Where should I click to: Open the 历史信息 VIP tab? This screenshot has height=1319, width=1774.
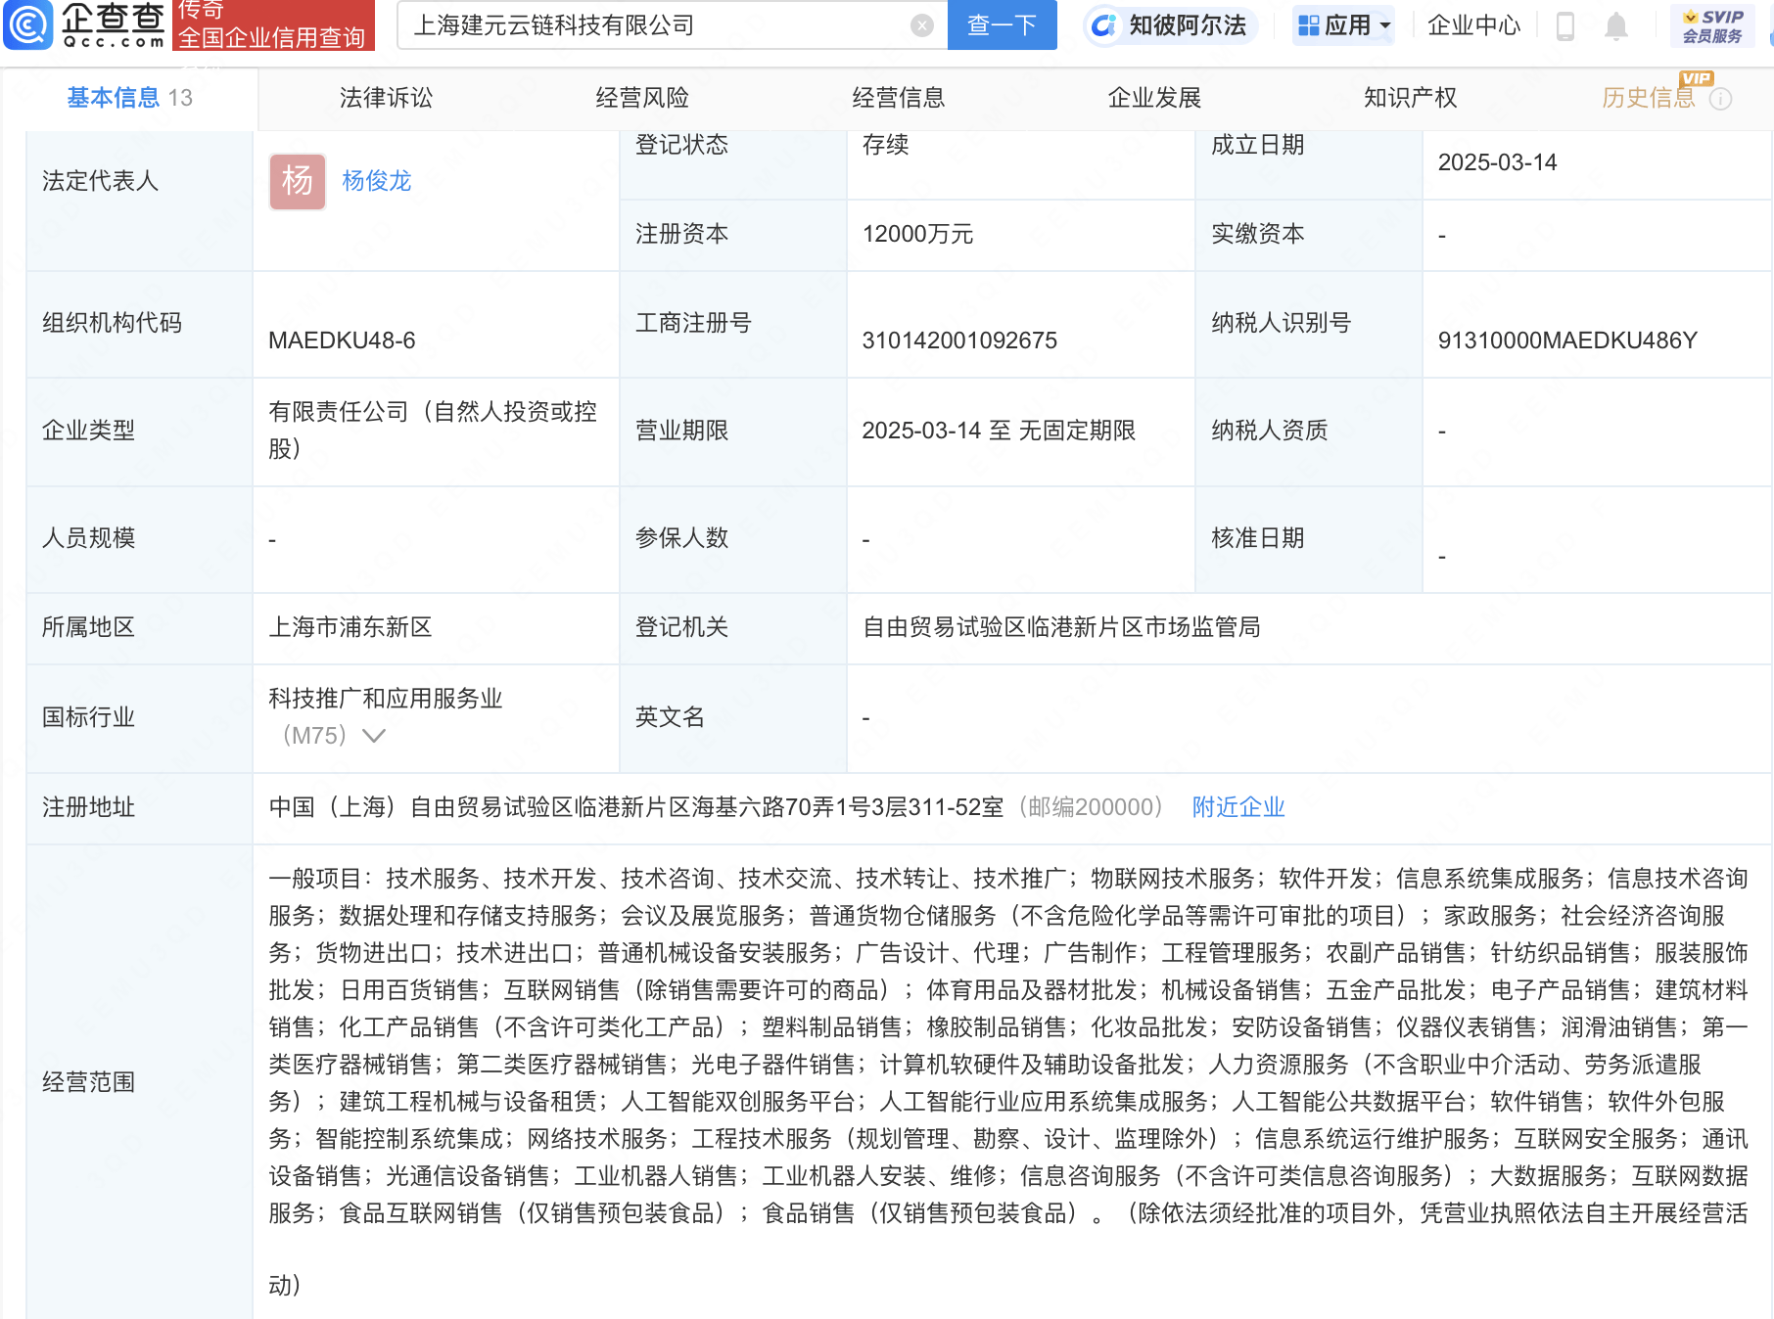click(x=1649, y=98)
